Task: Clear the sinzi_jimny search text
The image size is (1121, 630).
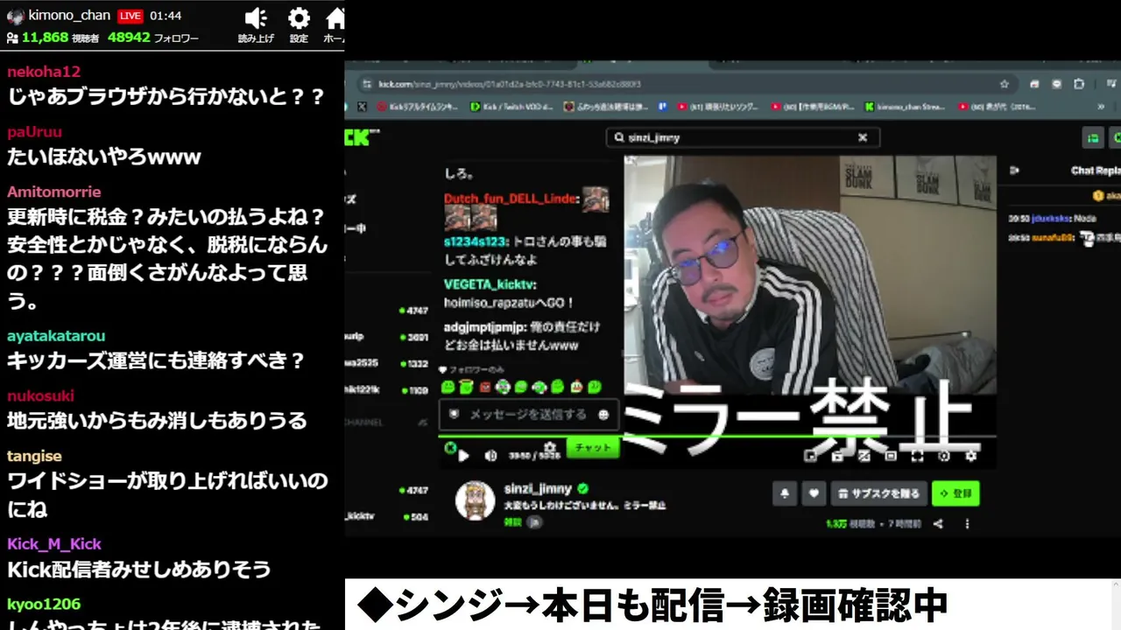Action: (x=863, y=137)
